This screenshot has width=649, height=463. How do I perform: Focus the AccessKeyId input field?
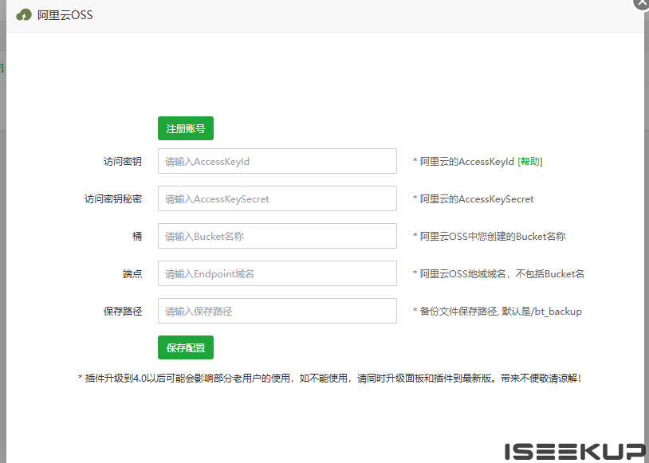277,161
